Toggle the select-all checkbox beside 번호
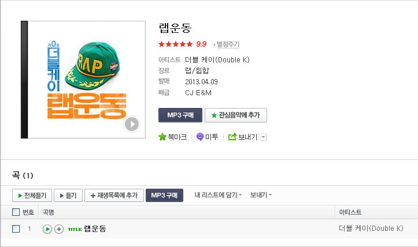 pyautogui.click(x=16, y=212)
